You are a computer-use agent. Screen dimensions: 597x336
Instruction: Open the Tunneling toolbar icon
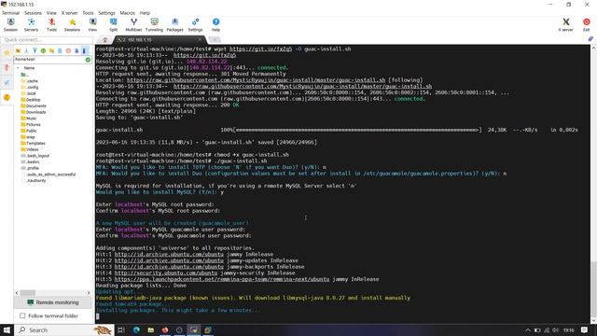(154, 25)
